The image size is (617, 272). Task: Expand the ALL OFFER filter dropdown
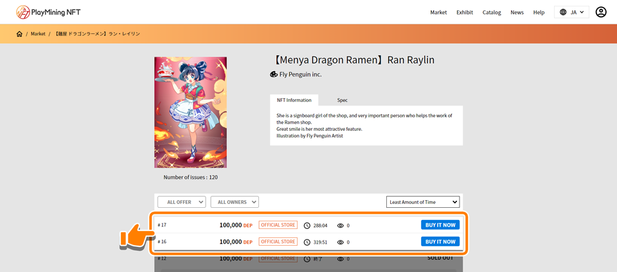pyautogui.click(x=182, y=202)
